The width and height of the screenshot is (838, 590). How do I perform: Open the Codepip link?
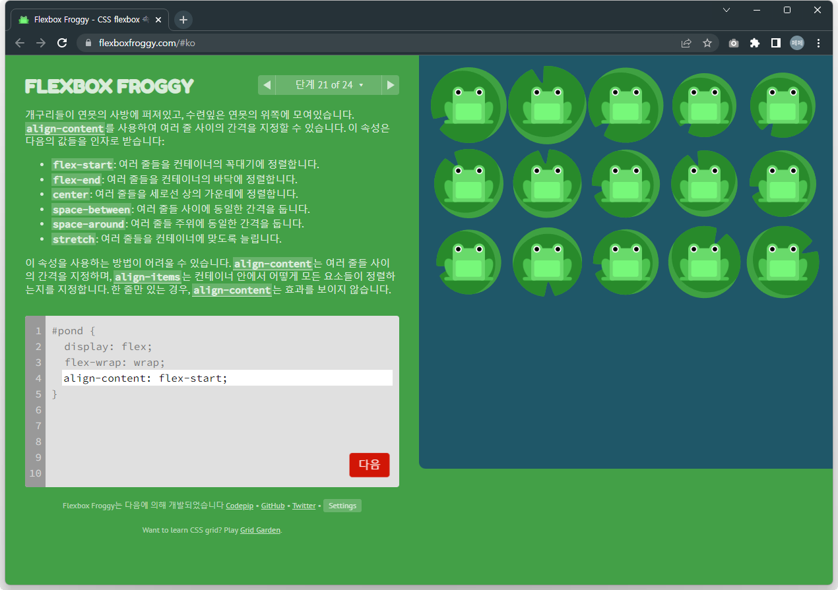pyautogui.click(x=240, y=506)
